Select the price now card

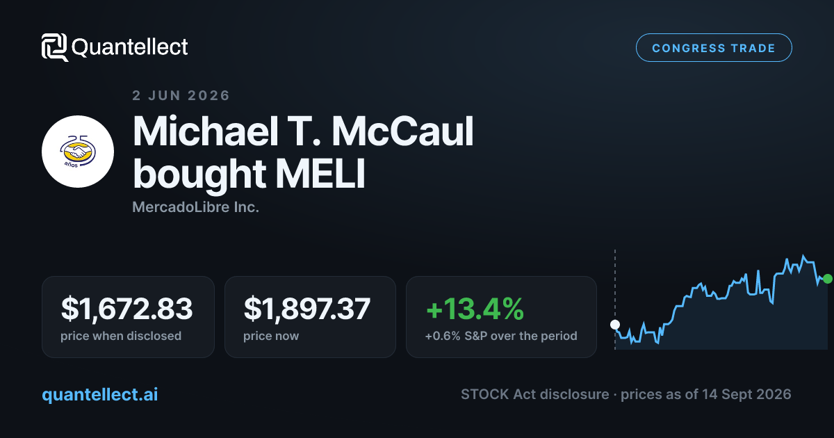(x=310, y=317)
